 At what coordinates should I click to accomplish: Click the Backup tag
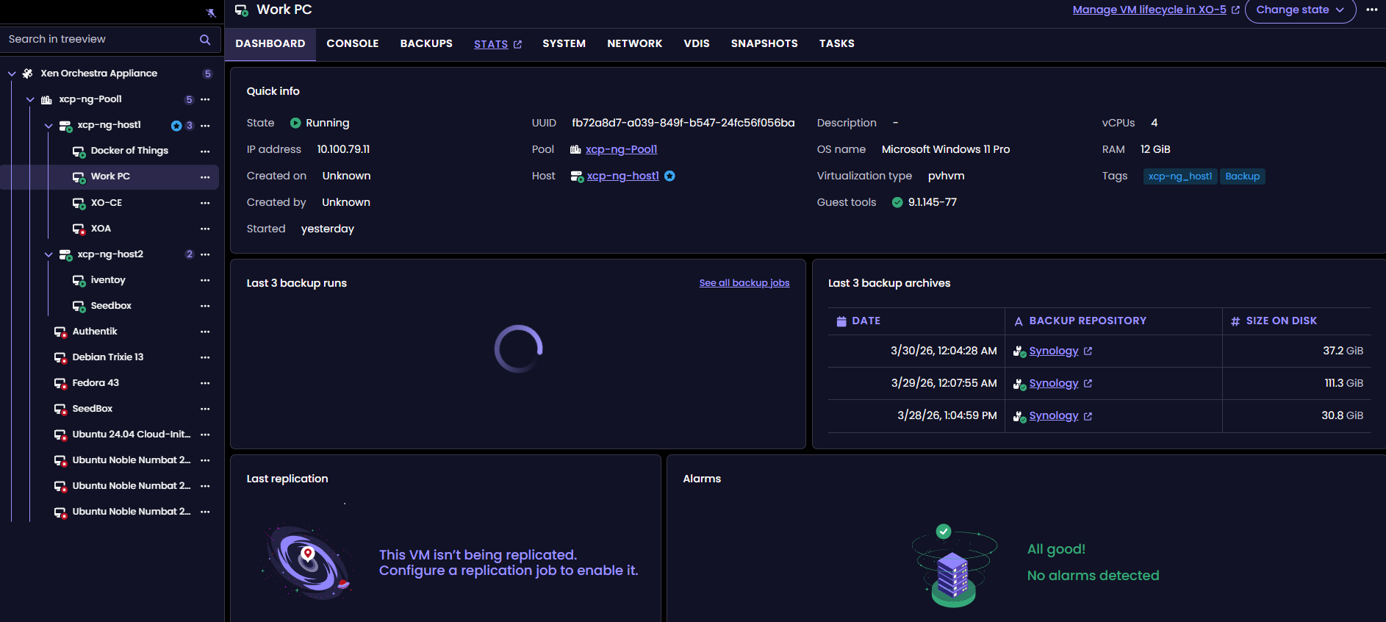1242,176
